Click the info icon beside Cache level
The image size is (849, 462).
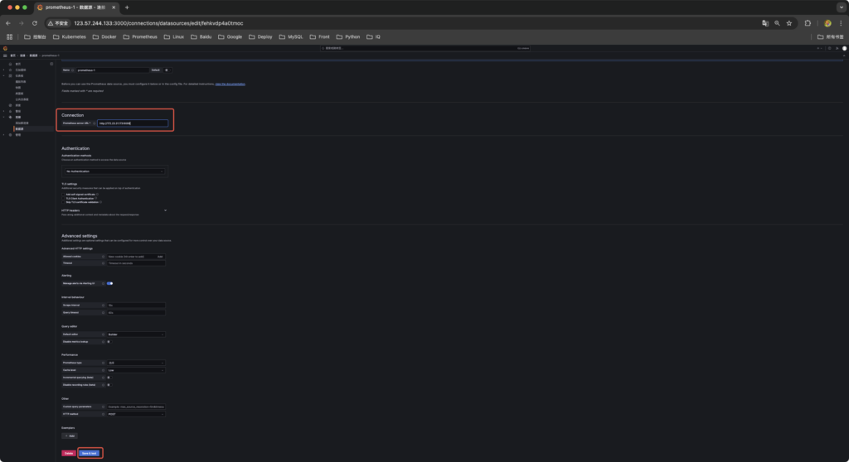click(x=104, y=370)
